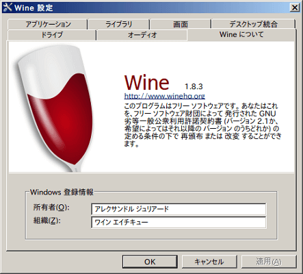Click the Windows 登録情報 group label

click(62, 192)
